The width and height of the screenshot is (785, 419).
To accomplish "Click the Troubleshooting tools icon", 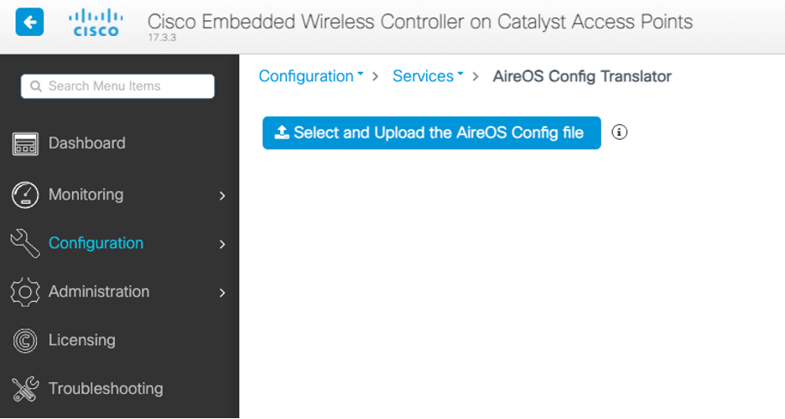I will [25, 389].
